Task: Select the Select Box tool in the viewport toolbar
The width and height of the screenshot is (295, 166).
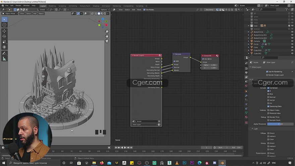Action: (4, 19)
